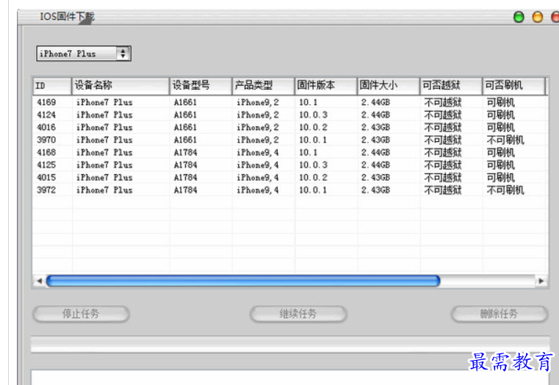Screen dimensions: 559x385
Task: Click the right scroll arrow of the table
Action: (x=541, y=281)
